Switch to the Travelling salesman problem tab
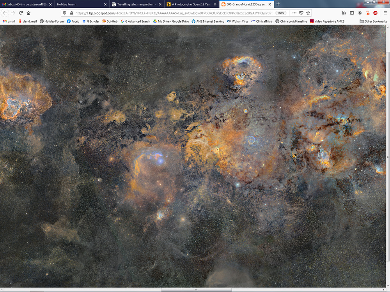Image resolution: width=390 pixels, height=292 pixels. coord(133,4)
